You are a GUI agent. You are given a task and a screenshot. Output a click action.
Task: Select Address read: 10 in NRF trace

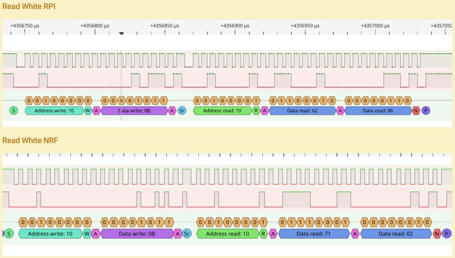pyautogui.click(x=228, y=233)
